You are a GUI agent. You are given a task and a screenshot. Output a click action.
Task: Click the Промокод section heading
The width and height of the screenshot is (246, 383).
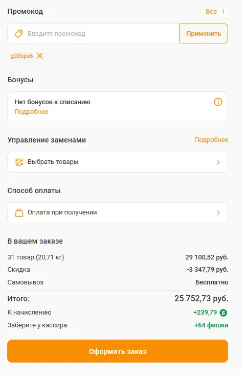click(25, 11)
